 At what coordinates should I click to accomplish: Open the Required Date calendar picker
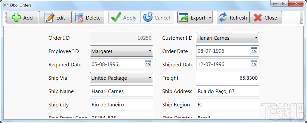tap(148, 63)
